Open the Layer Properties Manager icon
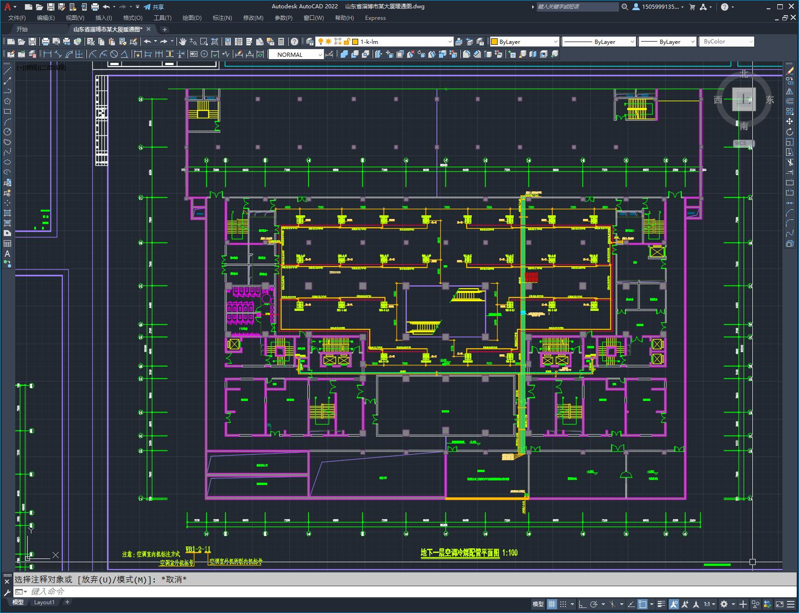 pyautogui.click(x=310, y=42)
